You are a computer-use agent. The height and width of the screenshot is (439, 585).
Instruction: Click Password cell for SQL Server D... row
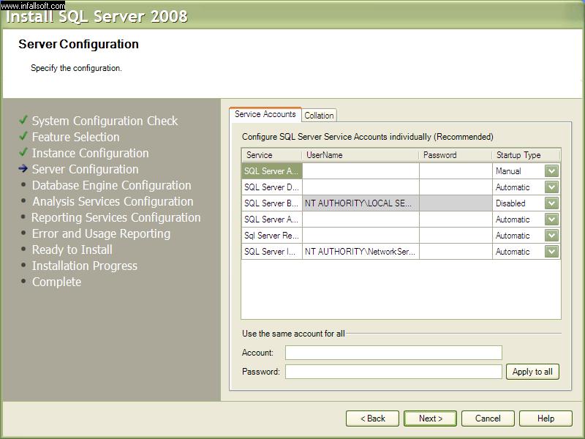[456, 187]
